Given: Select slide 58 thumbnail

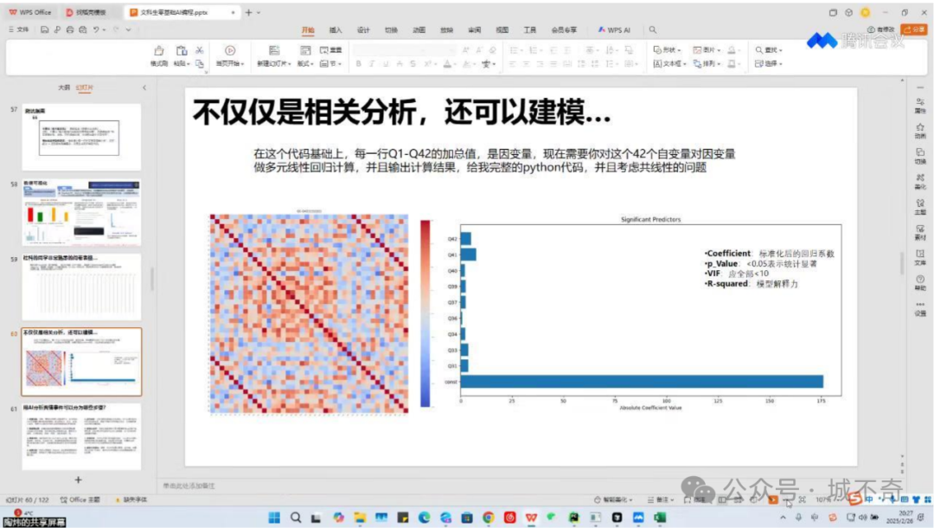Looking at the screenshot, I should coord(81,213).
